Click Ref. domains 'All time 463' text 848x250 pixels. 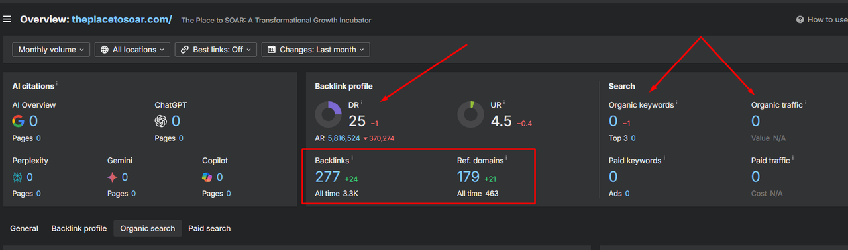(478, 194)
